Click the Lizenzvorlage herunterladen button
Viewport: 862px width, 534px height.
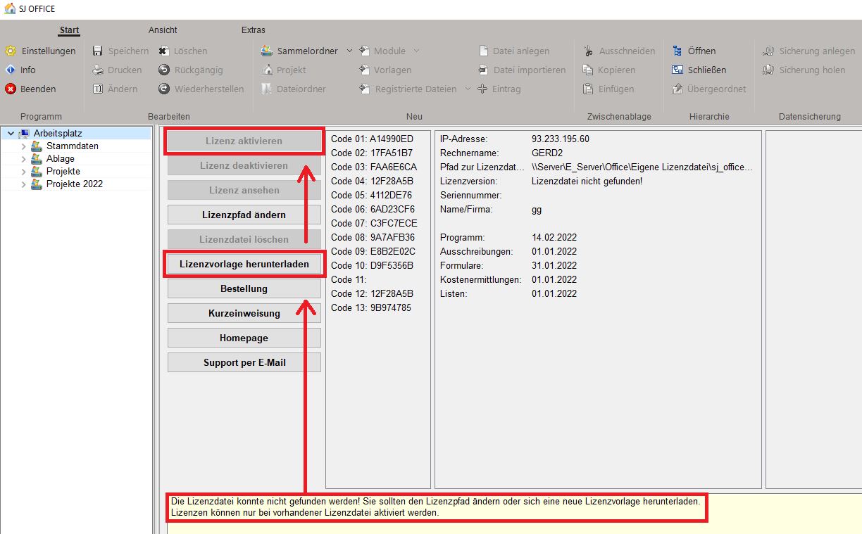244,264
